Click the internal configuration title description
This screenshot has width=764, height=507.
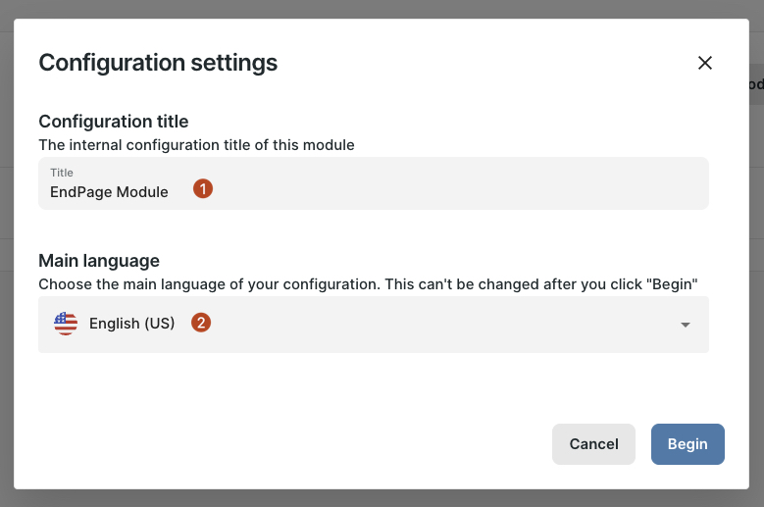click(196, 144)
